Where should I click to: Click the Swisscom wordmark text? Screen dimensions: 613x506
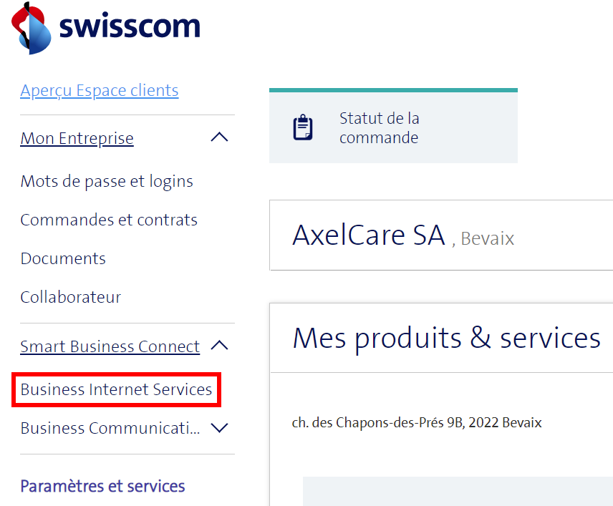pyautogui.click(x=129, y=26)
